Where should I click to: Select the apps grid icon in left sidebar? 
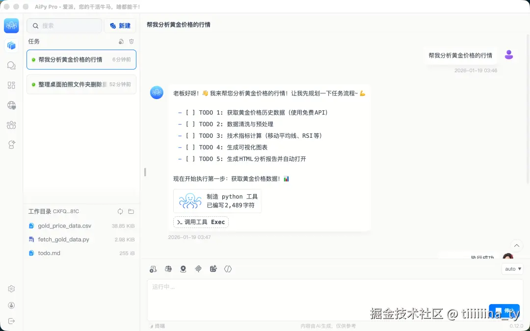11,84
